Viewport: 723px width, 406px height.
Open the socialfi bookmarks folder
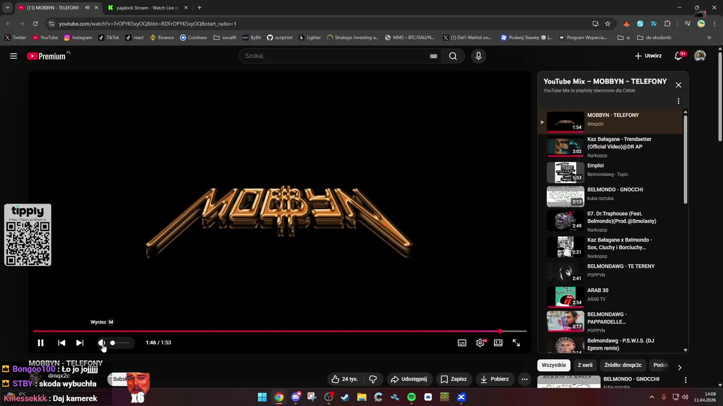[225, 38]
